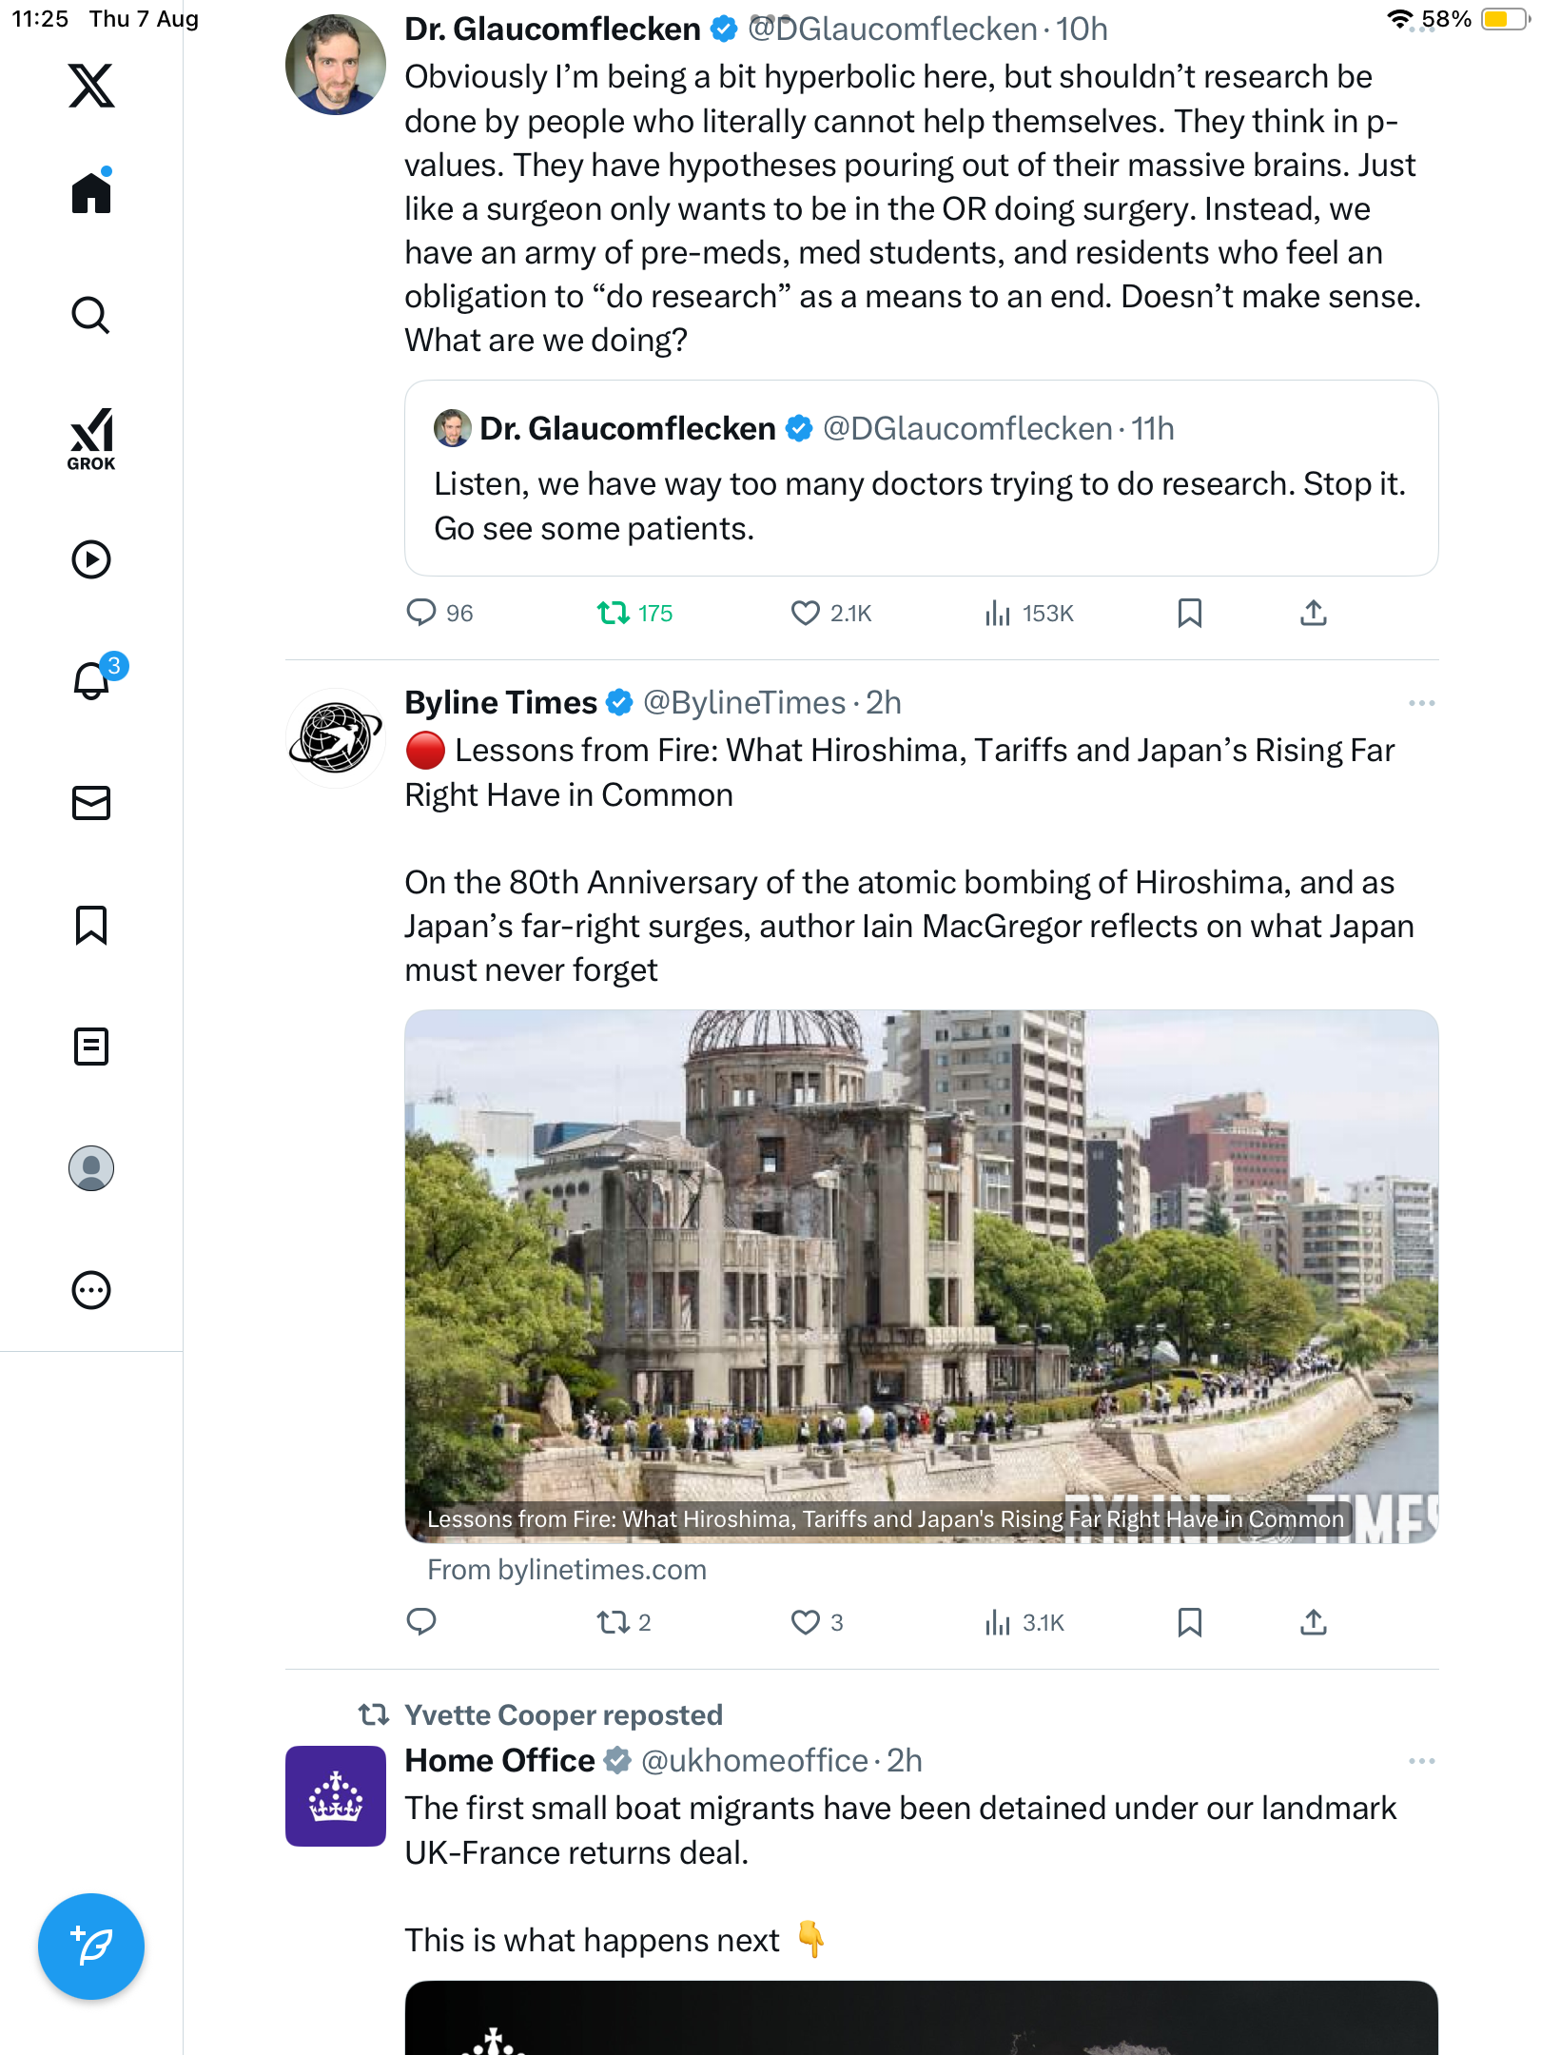This screenshot has width=1541, height=2055.
Task: Open direct messages envelope icon
Action: coord(91,803)
